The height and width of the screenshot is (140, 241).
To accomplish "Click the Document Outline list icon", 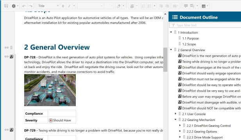I will (175, 17).
